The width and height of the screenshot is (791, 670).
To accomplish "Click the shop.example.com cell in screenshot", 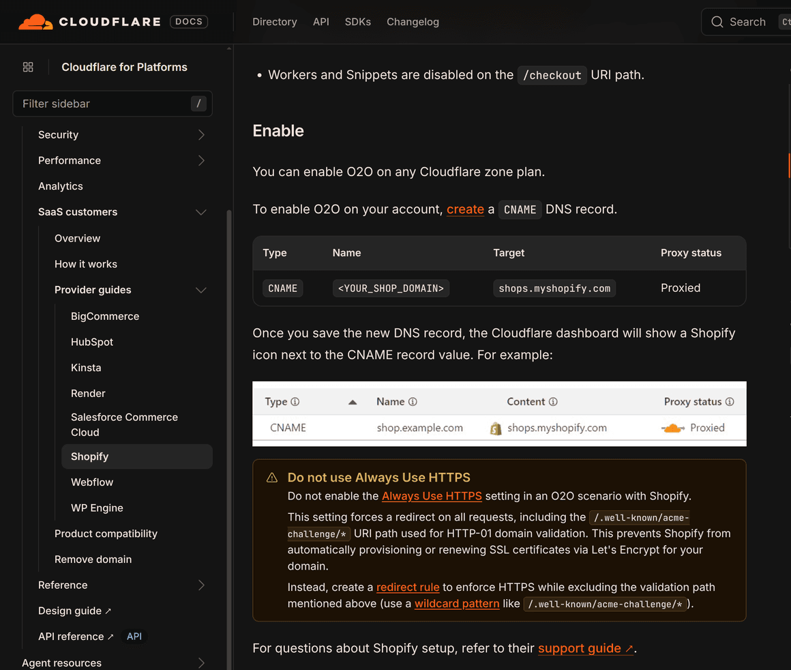I will [x=419, y=428].
